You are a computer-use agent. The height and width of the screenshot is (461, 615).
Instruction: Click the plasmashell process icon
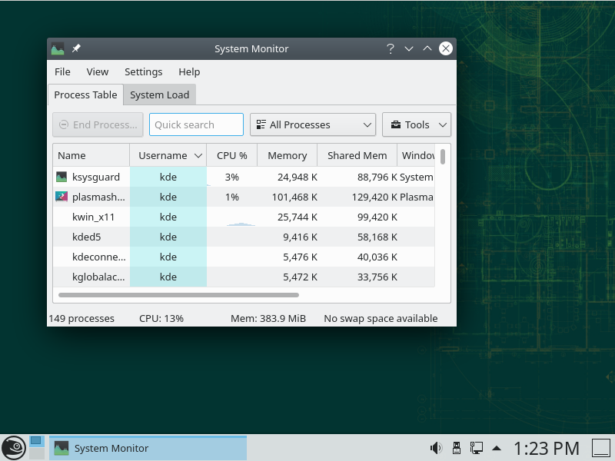(x=61, y=197)
